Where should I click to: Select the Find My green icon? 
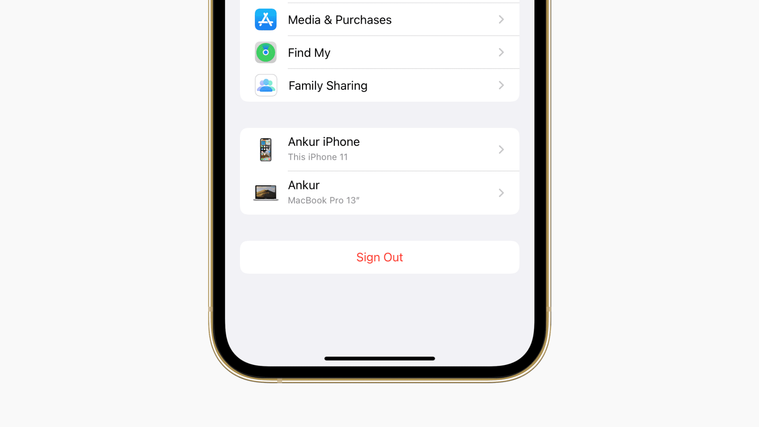pyautogui.click(x=265, y=52)
